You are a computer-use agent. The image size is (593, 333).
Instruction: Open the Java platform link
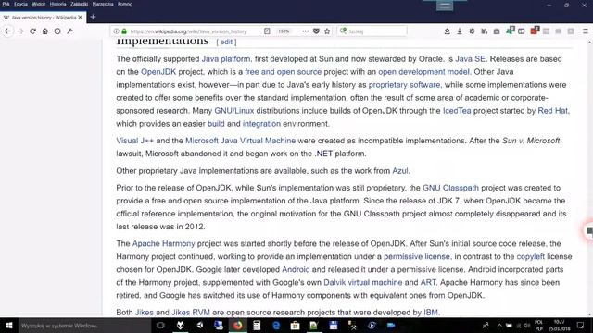tap(226, 59)
